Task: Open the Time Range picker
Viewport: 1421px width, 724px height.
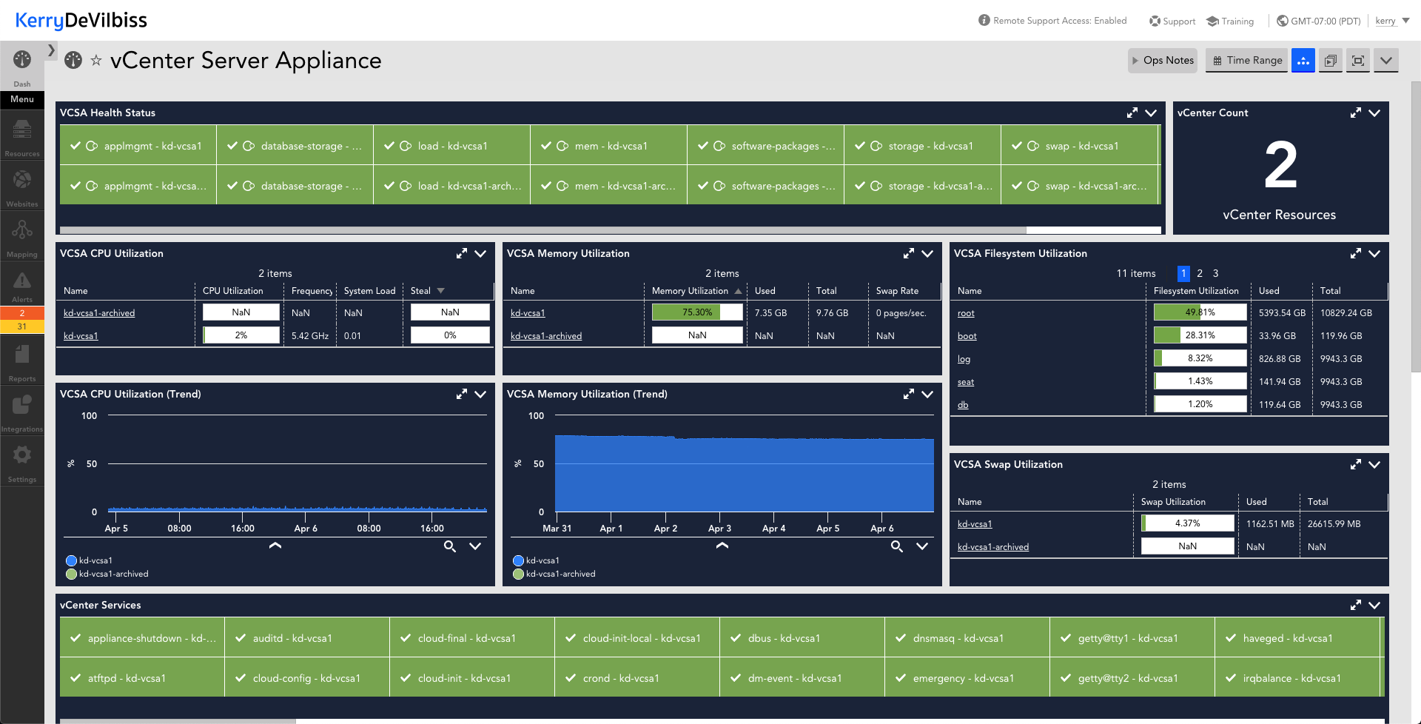Action: tap(1247, 61)
